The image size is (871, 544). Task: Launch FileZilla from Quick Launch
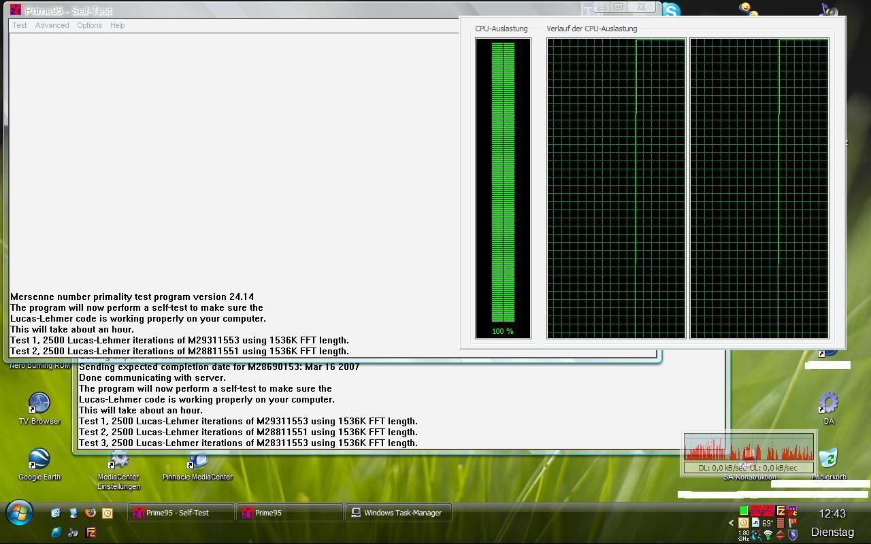tap(91, 532)
